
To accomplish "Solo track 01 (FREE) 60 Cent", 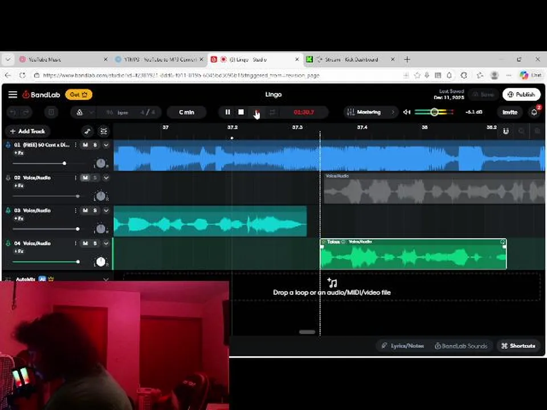I will pos(95,145).
